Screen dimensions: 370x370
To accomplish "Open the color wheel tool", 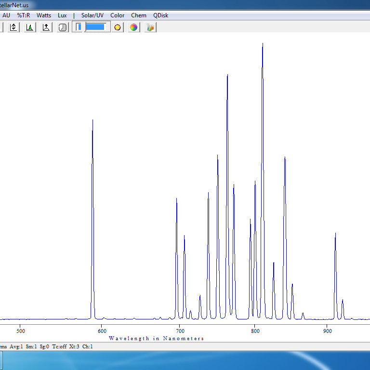I will (133, 27).
